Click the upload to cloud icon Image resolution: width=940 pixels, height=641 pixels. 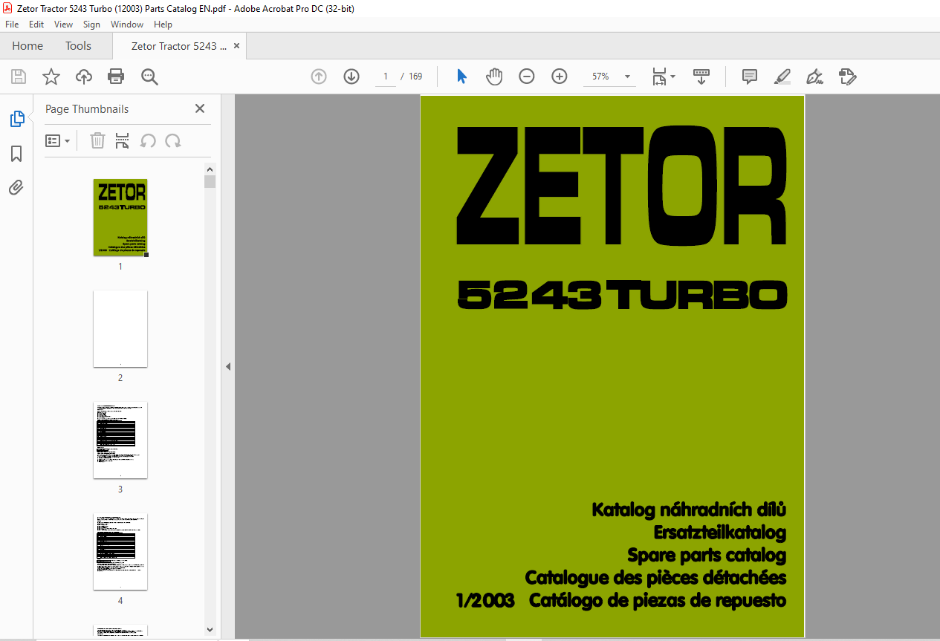pyautogui.click(x=84, y=77)
